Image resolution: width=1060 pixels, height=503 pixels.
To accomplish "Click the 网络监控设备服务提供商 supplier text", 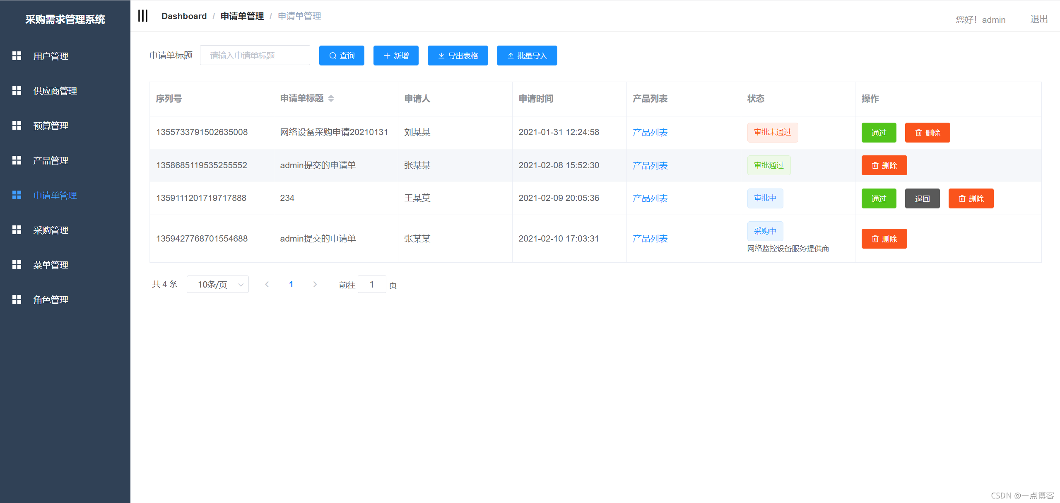I will 788,249.
